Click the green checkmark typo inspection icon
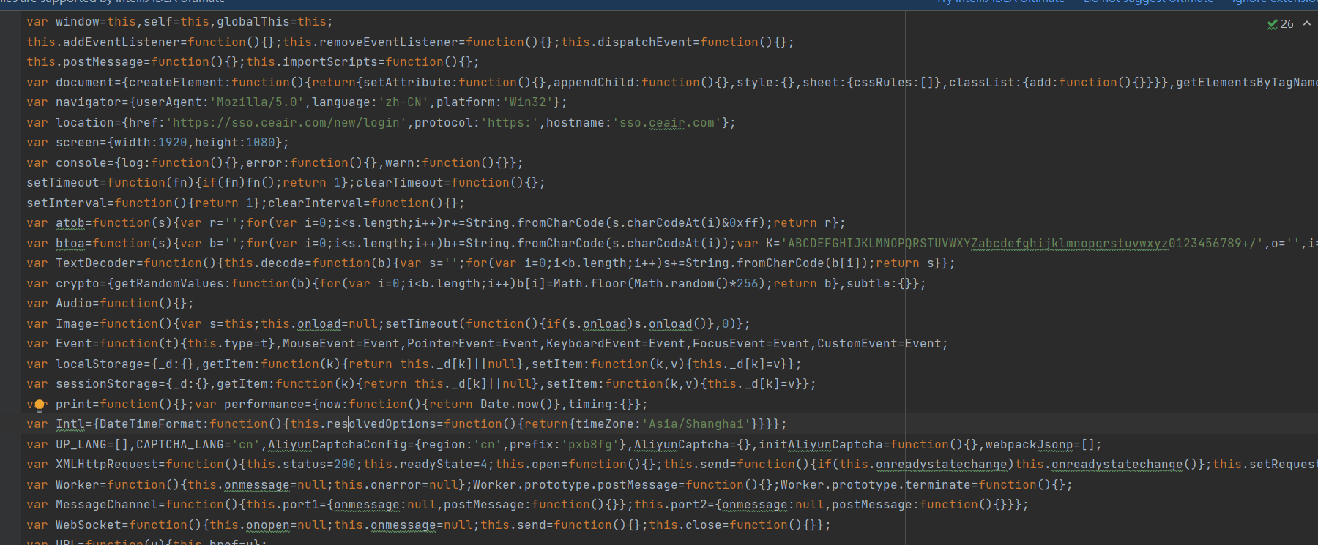 1273,24
